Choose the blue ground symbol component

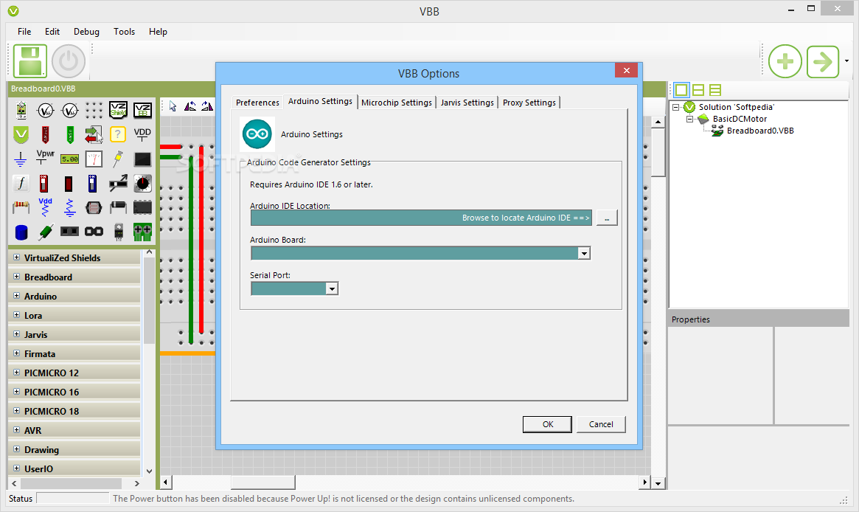[x=20, y=159]
